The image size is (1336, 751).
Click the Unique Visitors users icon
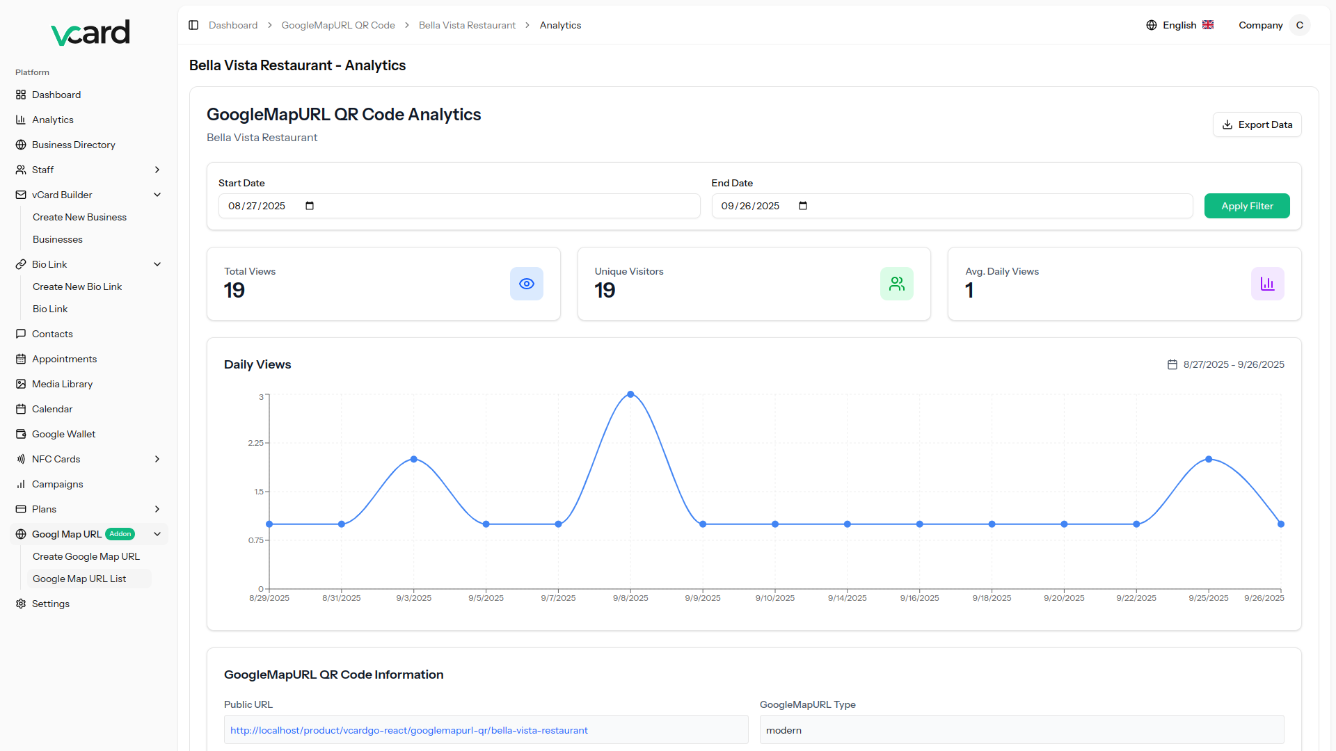pos(897,284)
